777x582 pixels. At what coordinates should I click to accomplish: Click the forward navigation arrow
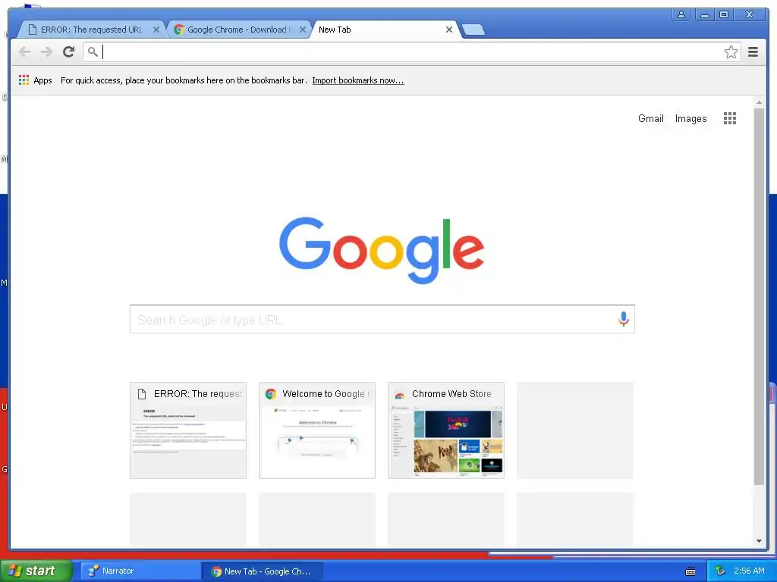tap(46, 52)
